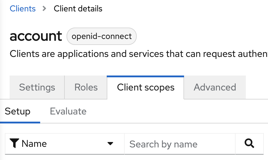Click the magnifying glass search icon
268x160 pixels.
[x=249, y=144]
